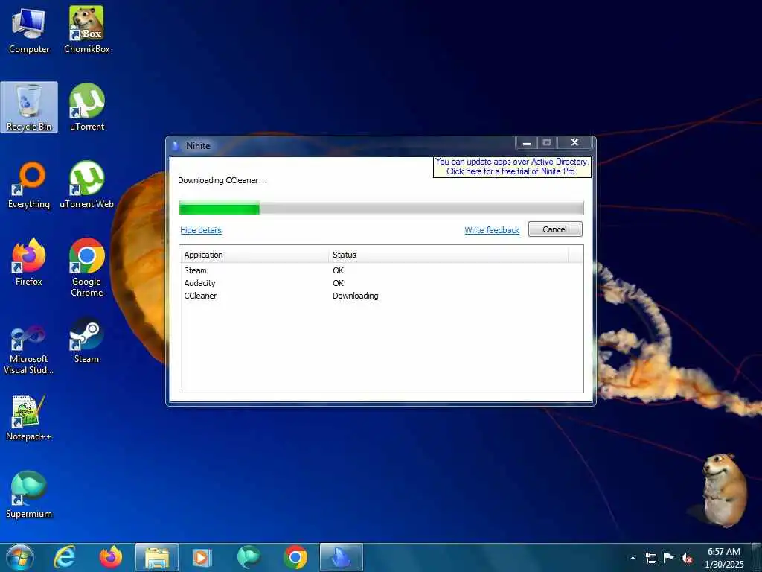
Task: Launch the Supermium desktop shortcut
Action: [29, 495]
